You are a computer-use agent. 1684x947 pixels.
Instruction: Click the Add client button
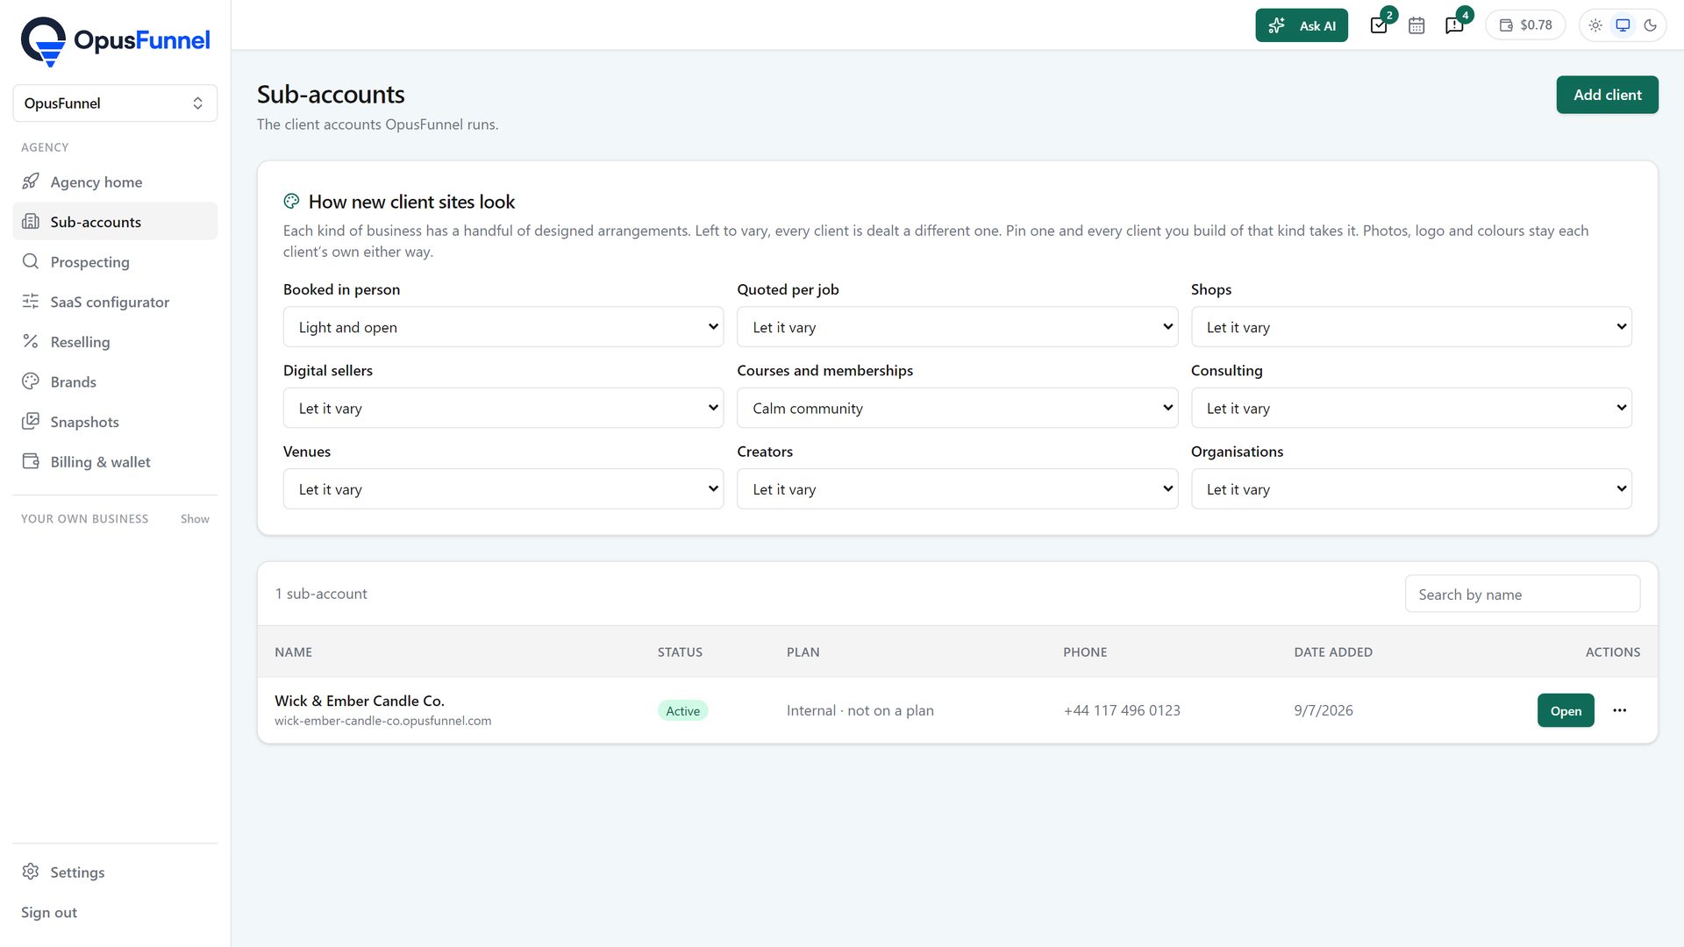(1607, 95)
